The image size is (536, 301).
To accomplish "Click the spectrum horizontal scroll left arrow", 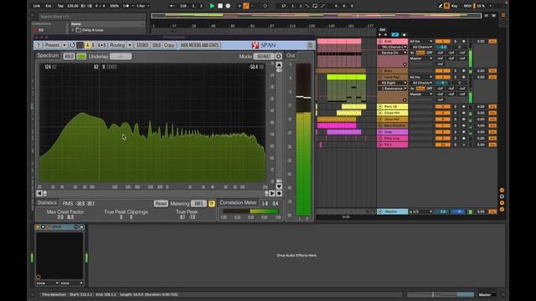I will [x=39, y=193].
